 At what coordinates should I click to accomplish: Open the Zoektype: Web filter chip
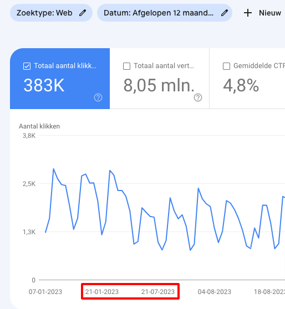[52, 13]
